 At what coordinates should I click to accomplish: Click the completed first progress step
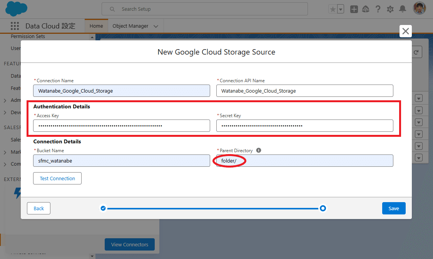point(103,208)
